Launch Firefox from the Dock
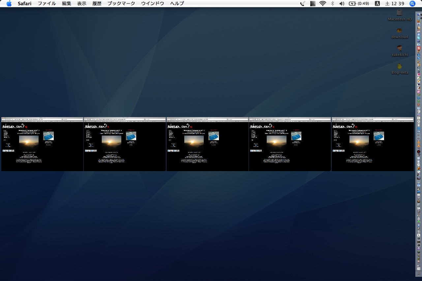422x281 pixels. 419,21
